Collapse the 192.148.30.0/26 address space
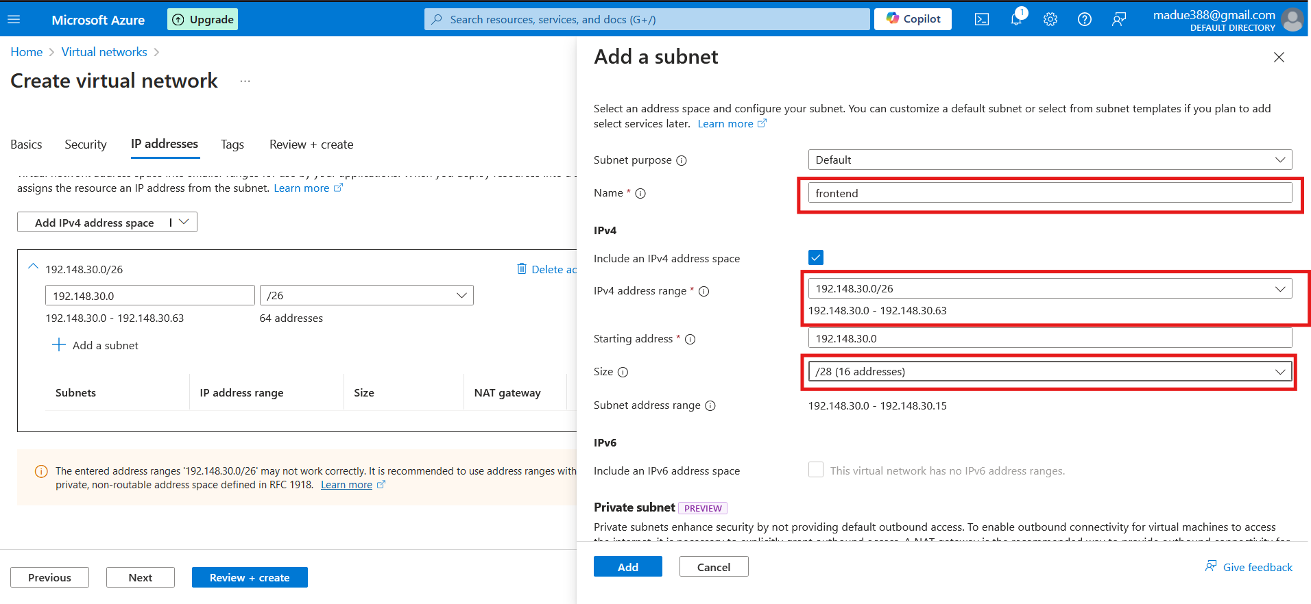1311x604 pixels. 33,267
